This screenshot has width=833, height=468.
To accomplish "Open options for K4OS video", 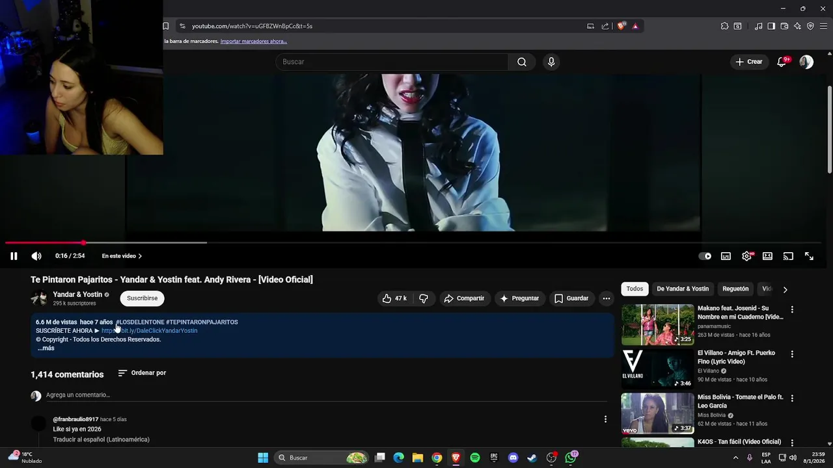I will (x=792, y=443).
